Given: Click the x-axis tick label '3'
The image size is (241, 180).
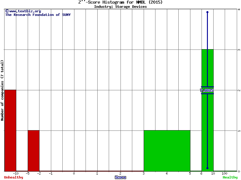Looking at the screenshot, I should pos(144,173).
